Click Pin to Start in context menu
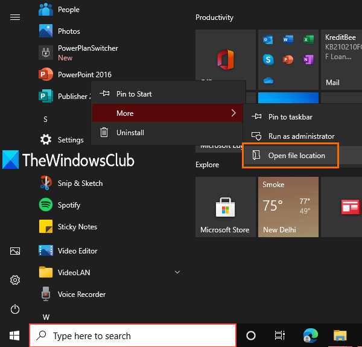Image resolution: width=362 pixels, height=347 pixels. click(x=134, y=94)
